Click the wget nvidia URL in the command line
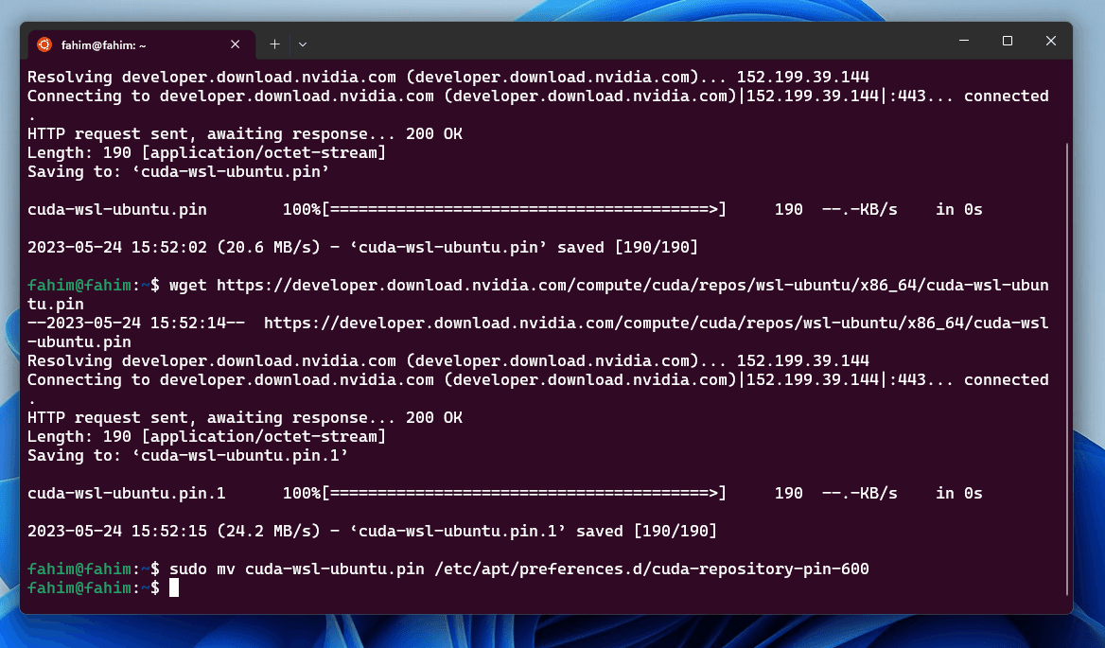The height and width of the screenshot is (648, 1105). click(632, 285)
